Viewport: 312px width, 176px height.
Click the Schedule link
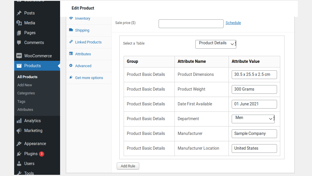point(233,23)
